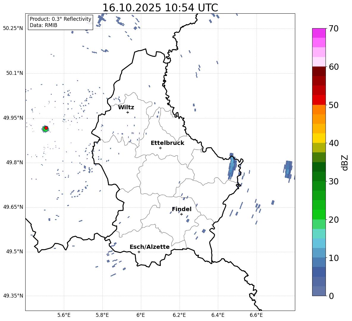Click the 49.8°N latitude label
Viewport: 352px width, 321px height.
point(15,162)
